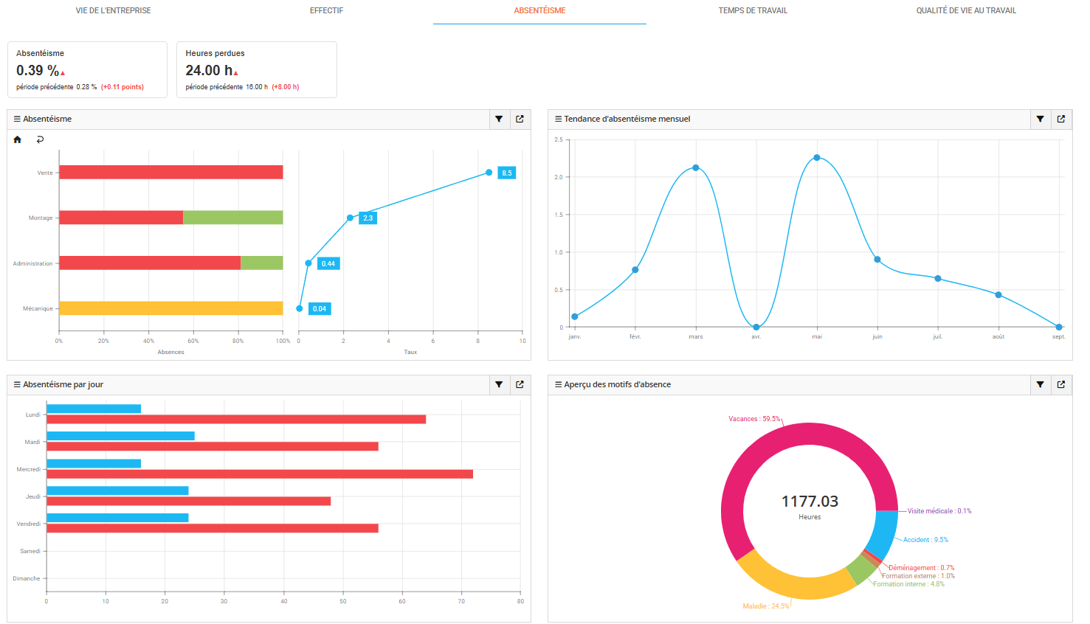This screenshot has height=624, width=1090.
Task: Click the Heures perdues KPI card
Action: point(256,69)
